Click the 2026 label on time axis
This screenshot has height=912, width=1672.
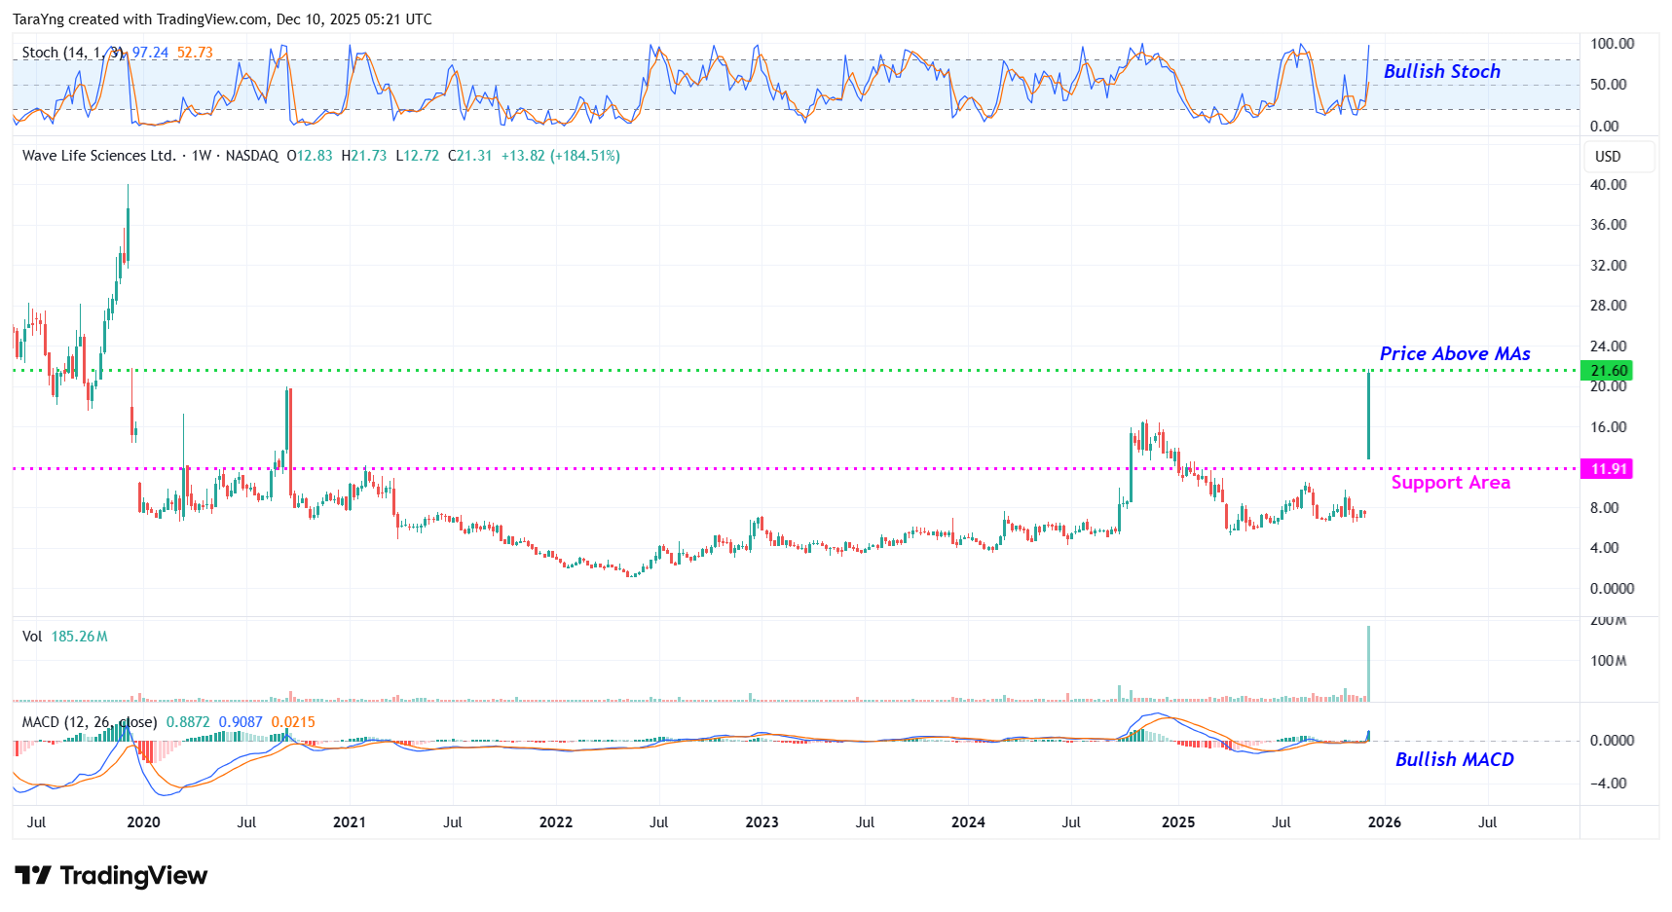(x=1384, y=822)
